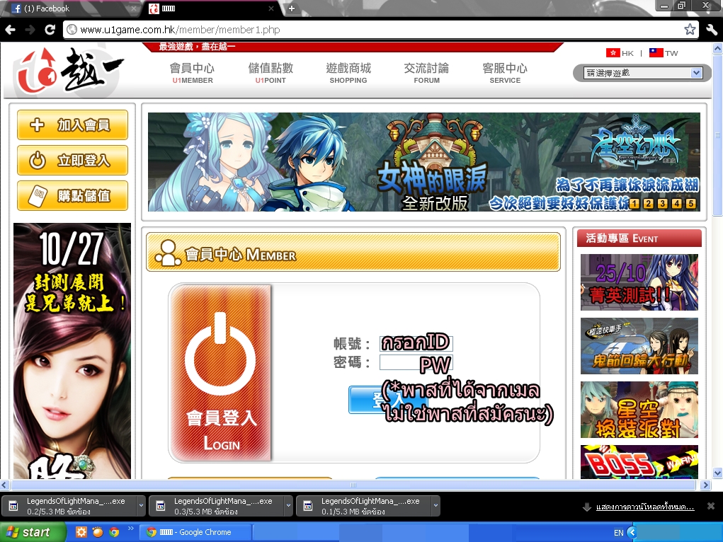This screenshot has height=542, width=723.
Task: Click the 0.3/5.3 MB LegendsOfLightMana download
Action: (x=217, y=506)
